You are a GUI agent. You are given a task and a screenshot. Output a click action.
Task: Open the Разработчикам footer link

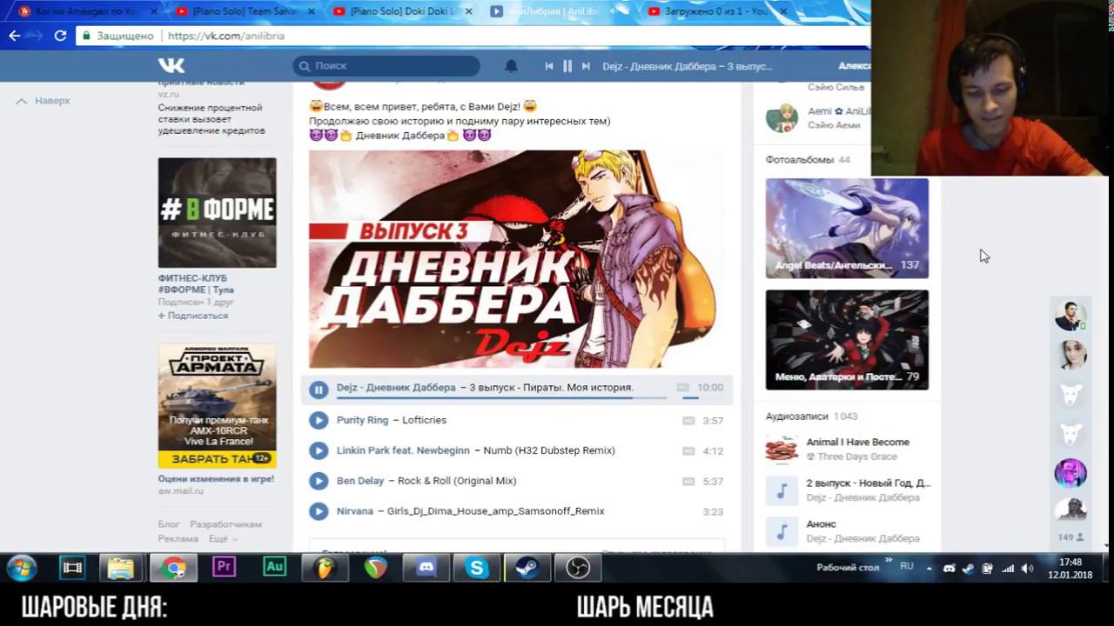click(226, 524)
